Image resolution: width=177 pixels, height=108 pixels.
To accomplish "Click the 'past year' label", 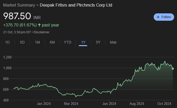I will [x=50, y=25].
